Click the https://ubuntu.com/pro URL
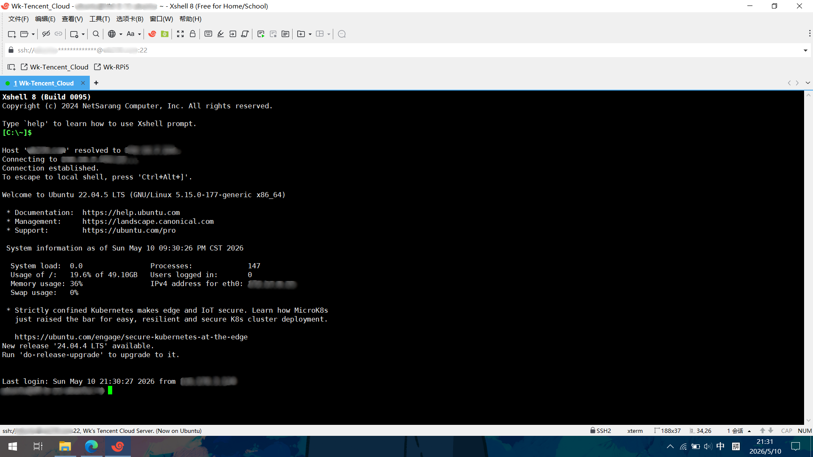 tap(129, 230)
